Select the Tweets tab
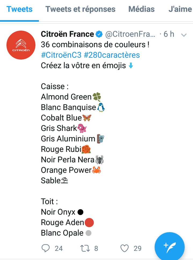Screen dimensions: 193x260 19,9
